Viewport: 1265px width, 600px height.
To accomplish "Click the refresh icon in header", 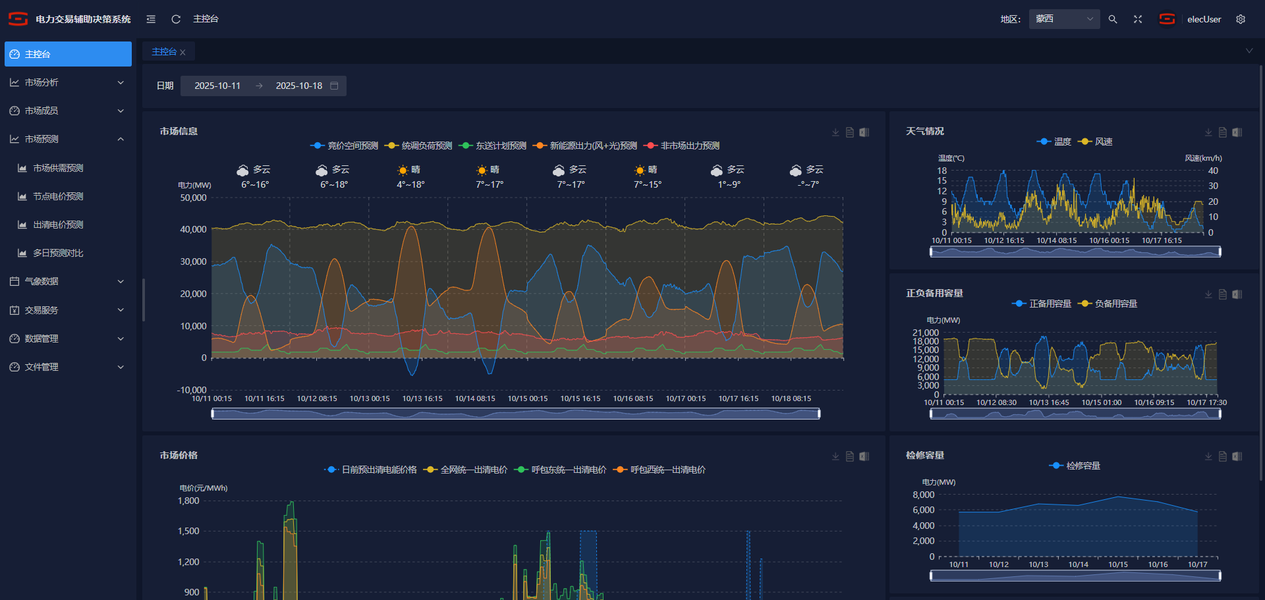I will (x=176, y=19).
